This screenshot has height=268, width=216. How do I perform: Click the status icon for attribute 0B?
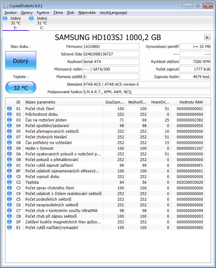[9, 159]
